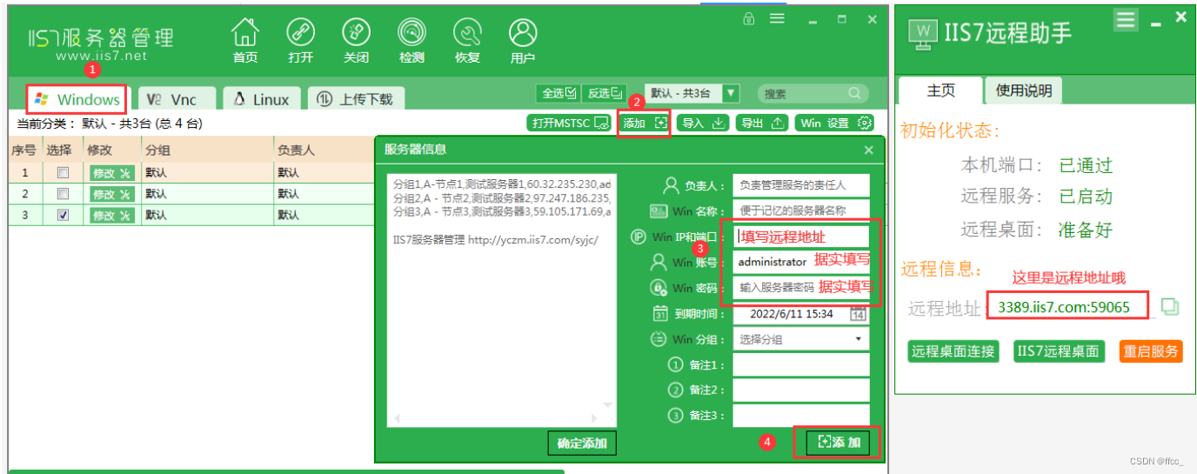The width and height of the screenshot is (1197, 474).
Task: Click the 添加 toolbar button
Action: 645,123
